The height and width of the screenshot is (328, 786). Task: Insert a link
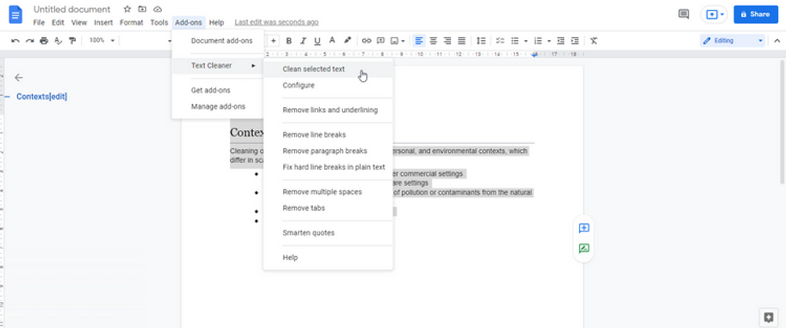point(367,41)
